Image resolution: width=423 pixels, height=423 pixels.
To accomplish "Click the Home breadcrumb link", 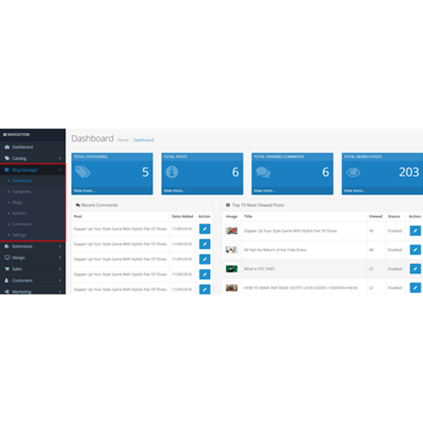I will point(123,140).
